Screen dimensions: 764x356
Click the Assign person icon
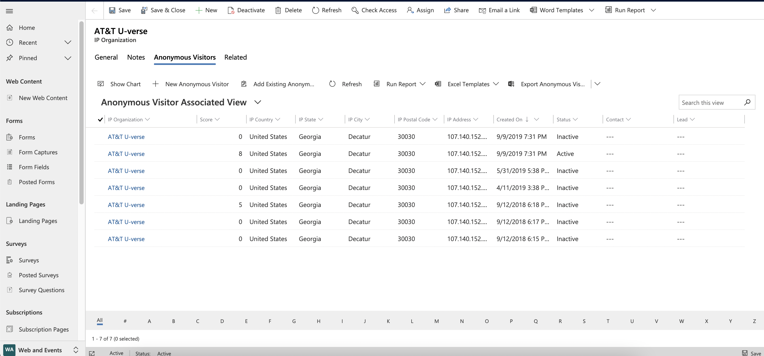pos(410,10)
